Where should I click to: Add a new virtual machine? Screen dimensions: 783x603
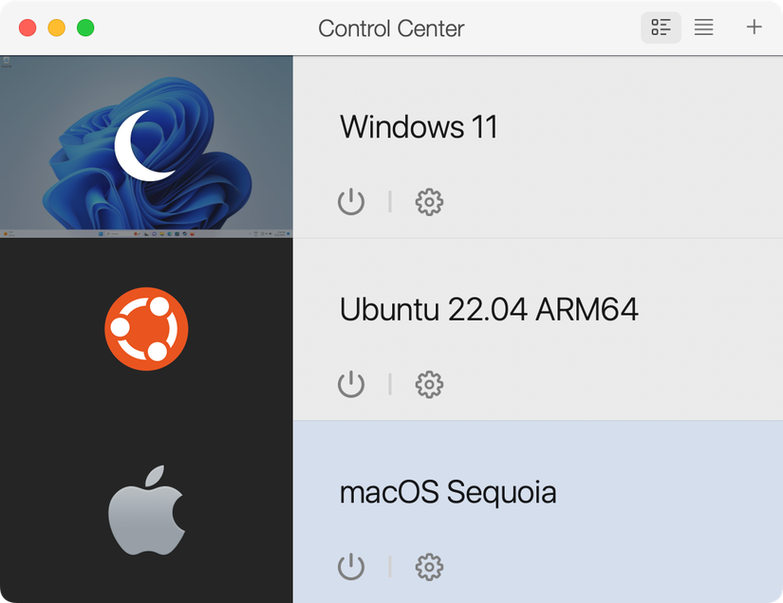click(x=755, y=27)
